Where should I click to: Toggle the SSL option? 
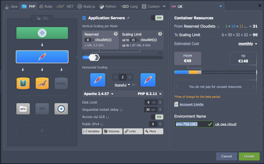[42, 18]
